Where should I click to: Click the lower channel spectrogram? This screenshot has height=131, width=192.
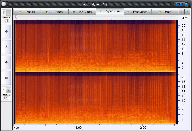coord(95,98)
